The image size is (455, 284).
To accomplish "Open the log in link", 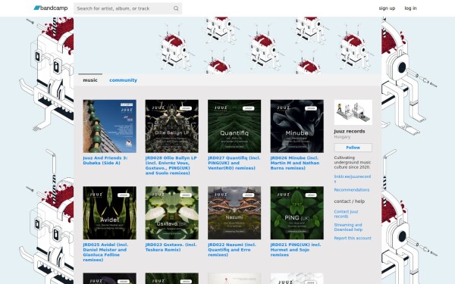I will pyautogui.click(x=410, y=8).
